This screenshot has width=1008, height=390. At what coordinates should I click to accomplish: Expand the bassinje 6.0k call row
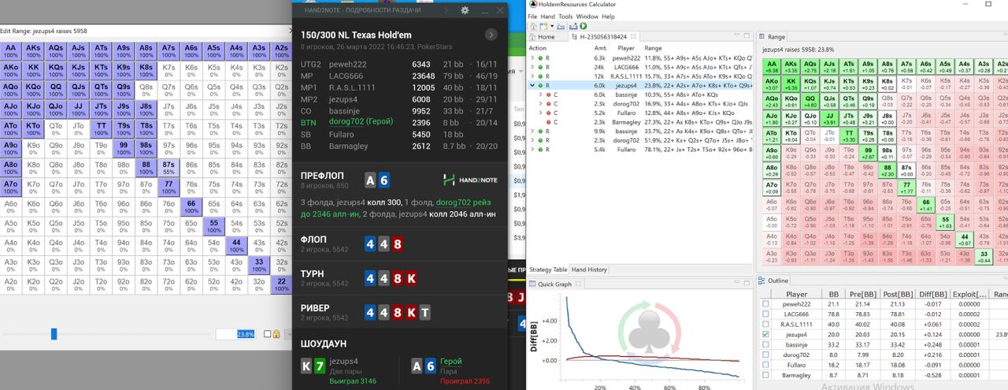click(540, 95)
